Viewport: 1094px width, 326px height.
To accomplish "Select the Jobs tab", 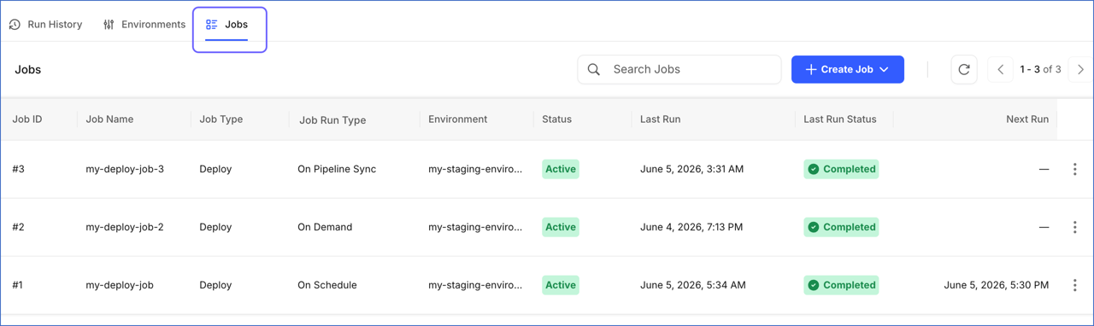I will pos(226,25).
